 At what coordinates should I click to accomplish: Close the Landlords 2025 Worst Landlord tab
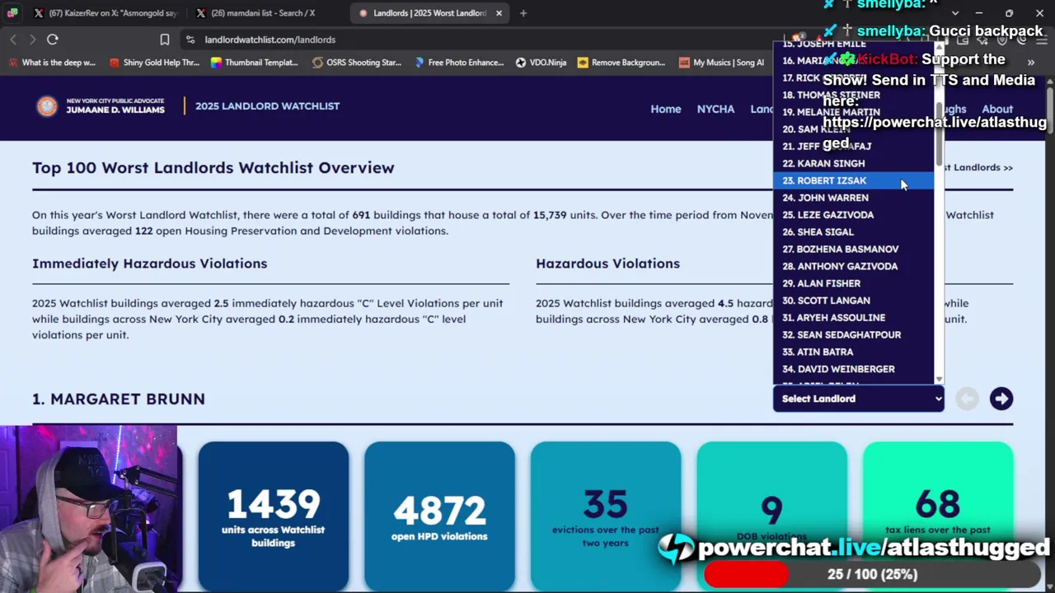tap(499, 13)
